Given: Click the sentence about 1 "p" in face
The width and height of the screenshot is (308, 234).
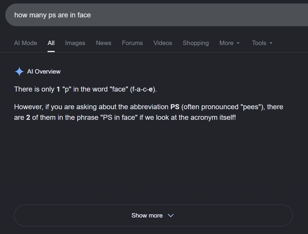Looking at the screenshot, I should (86, 89).
